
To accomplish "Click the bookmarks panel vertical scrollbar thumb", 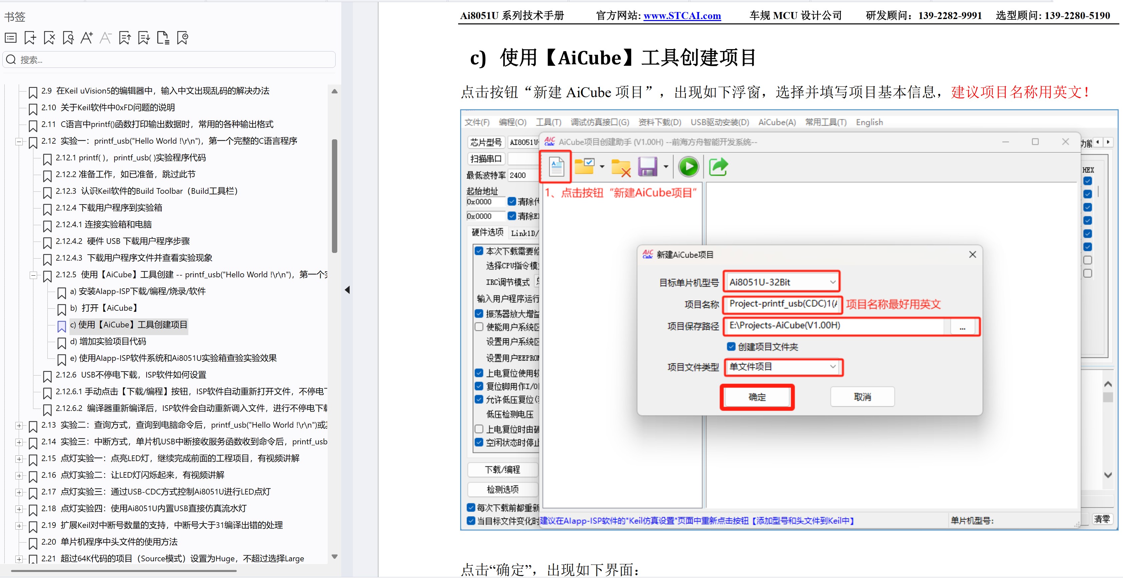I will [x=334, y=196].
